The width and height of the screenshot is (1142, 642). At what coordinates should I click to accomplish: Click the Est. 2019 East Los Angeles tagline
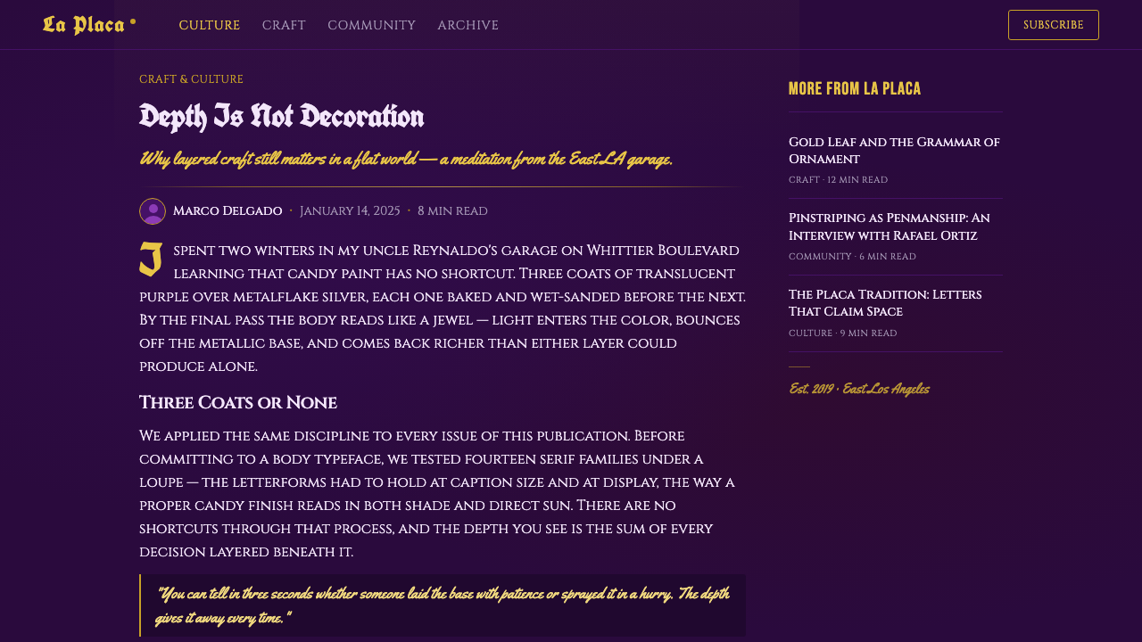pos(859,390)
